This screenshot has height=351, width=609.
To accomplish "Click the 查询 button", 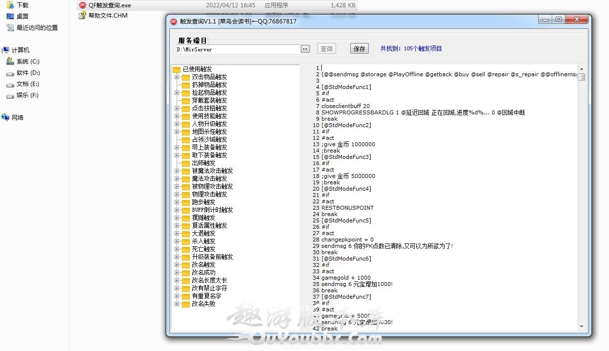I will [326, 49].
